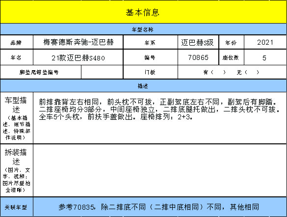The image size is (287, 217).
Task: Click the empty 拆装描述 content area
Action: 160,170
